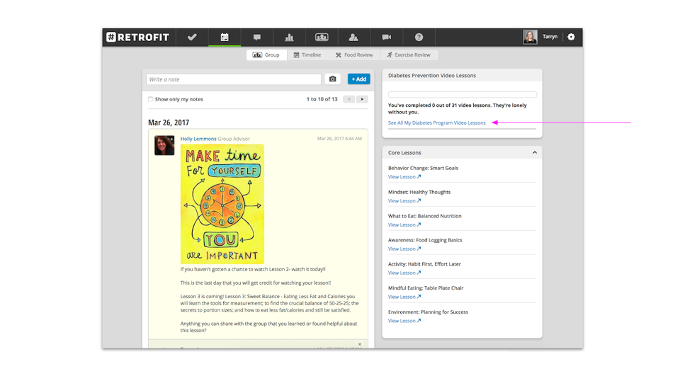
Task: Collapse the Core Lessons panel
Action: (x=535, y=153)
